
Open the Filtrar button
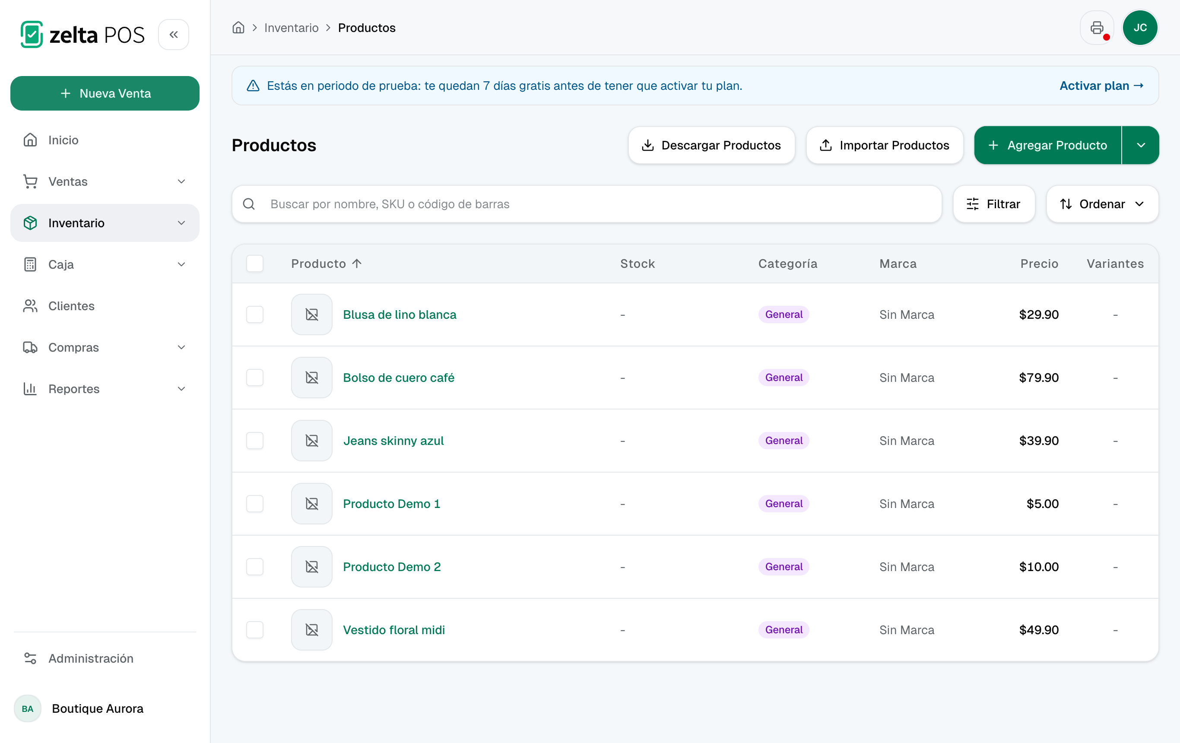pyautogui.click(x=994, y=204)
